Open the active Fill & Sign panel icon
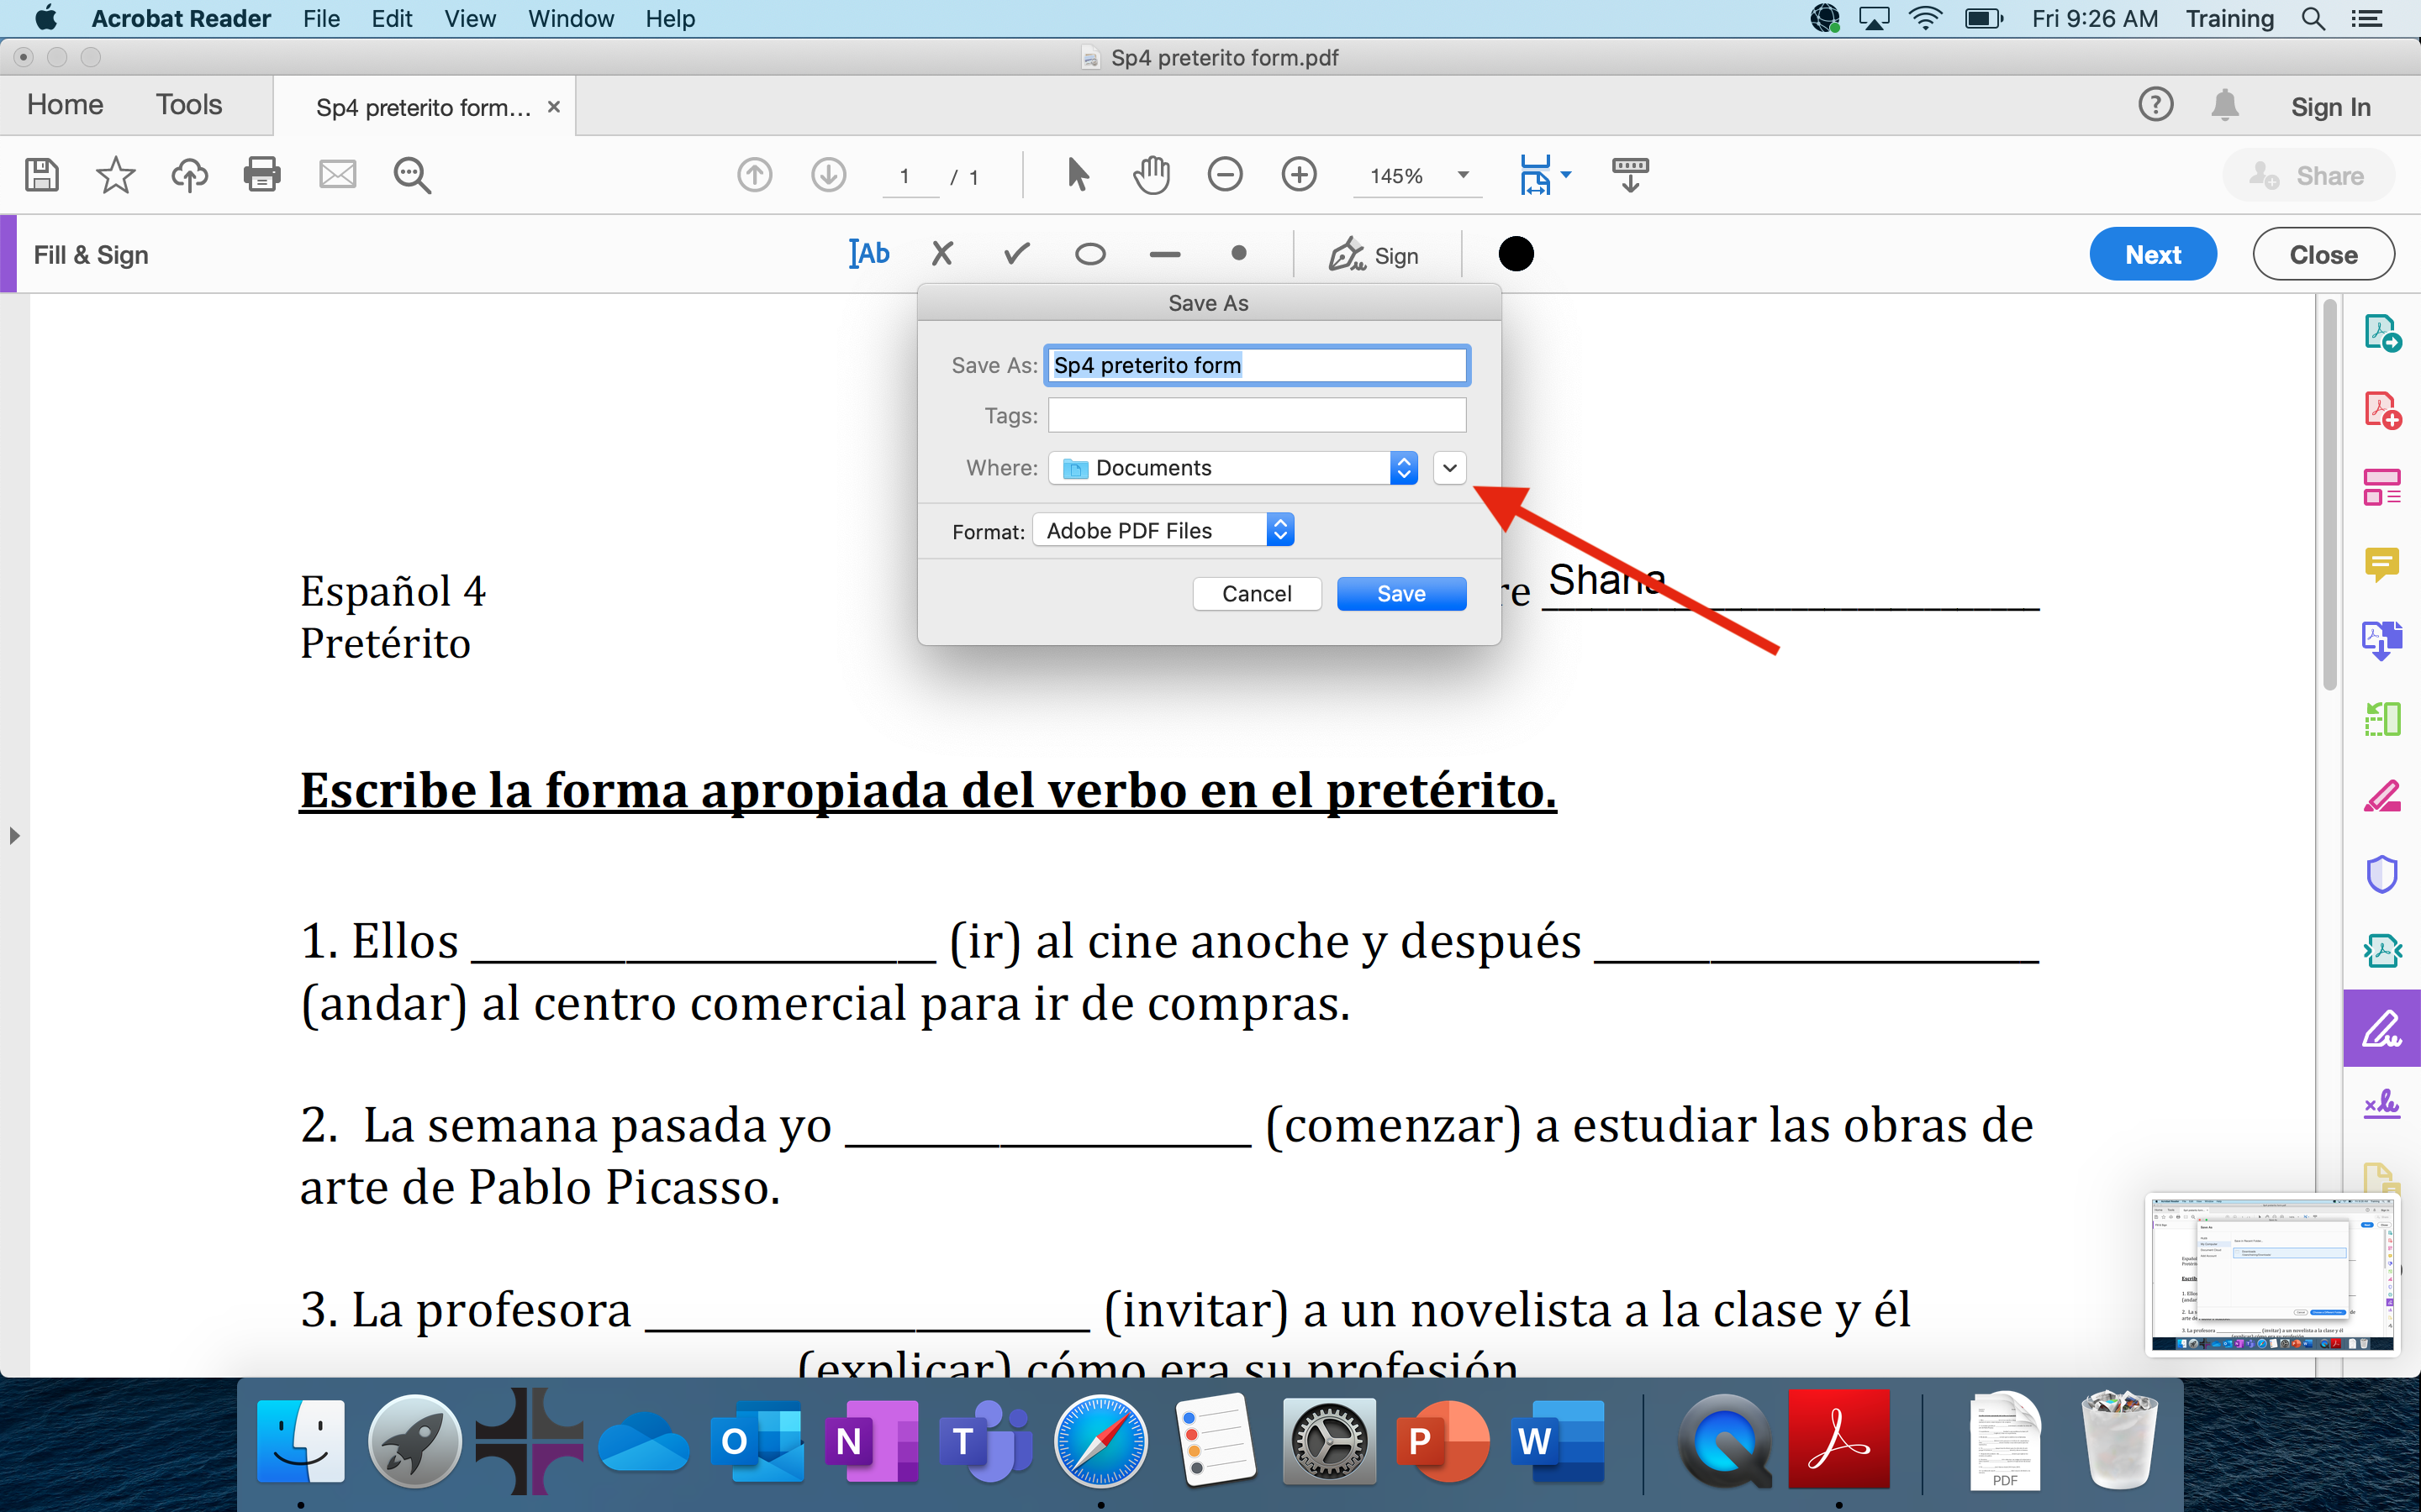Image resolution: width=2421 pixels, height=1512 pixels. point(2382,1028)
